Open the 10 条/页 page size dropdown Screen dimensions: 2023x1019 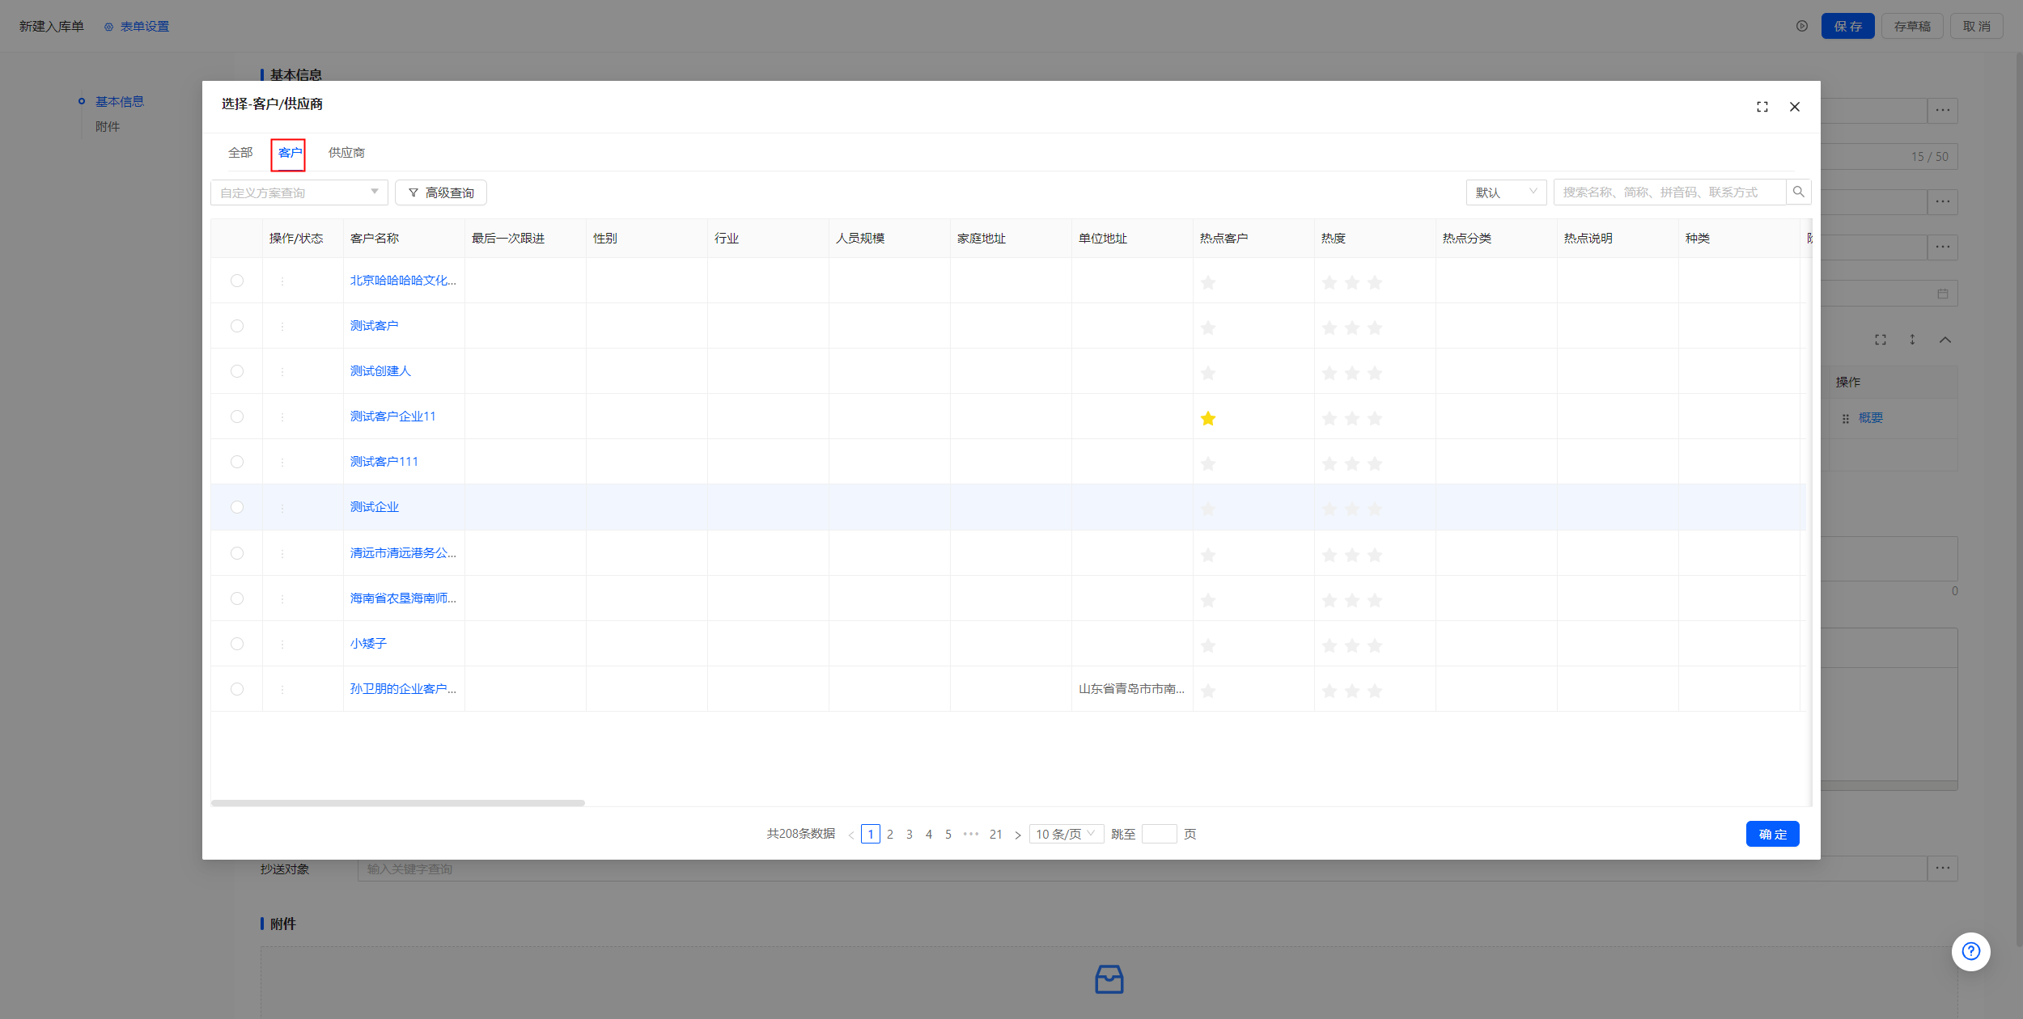coord(1066,834)
